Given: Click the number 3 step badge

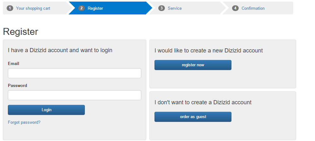Looking at the screenshot, I should point(161,8).
